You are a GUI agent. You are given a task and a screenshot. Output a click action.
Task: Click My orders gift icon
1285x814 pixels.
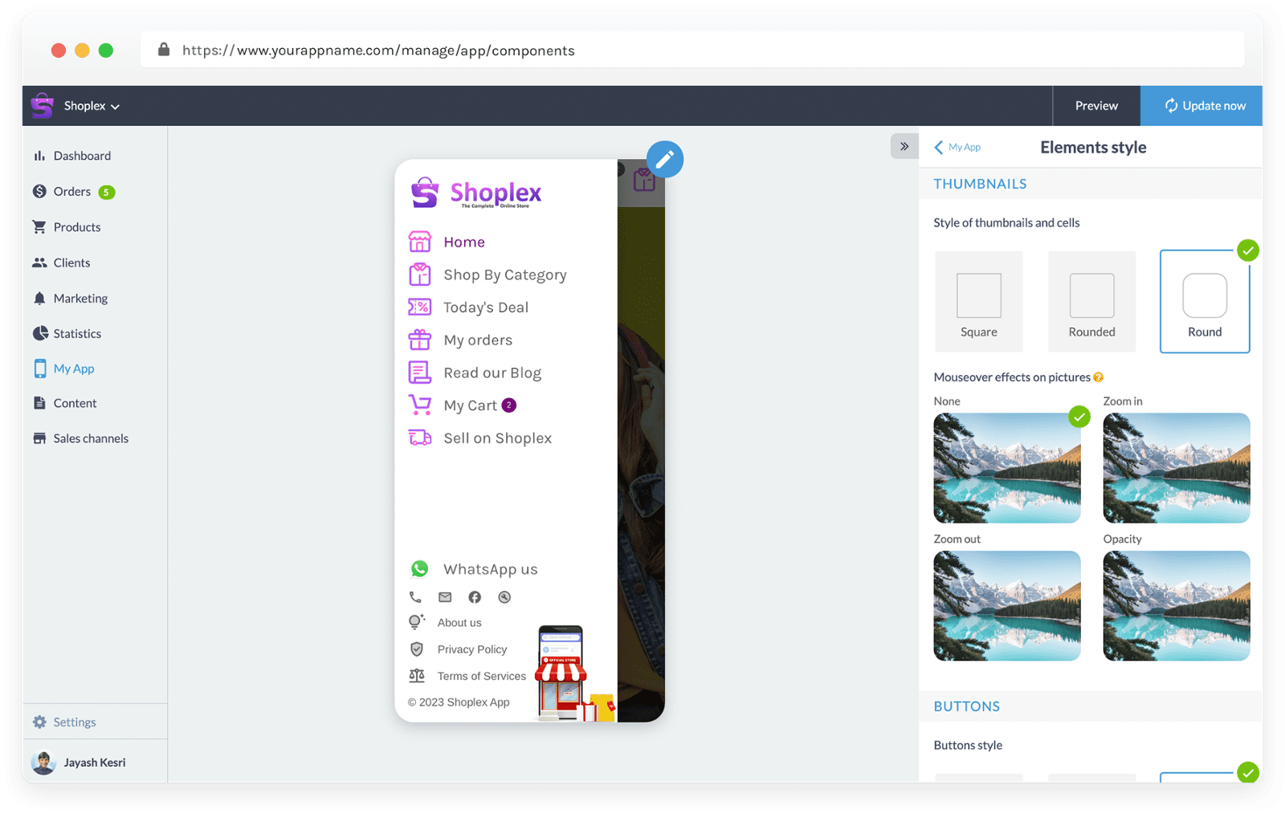pos(420,340)
